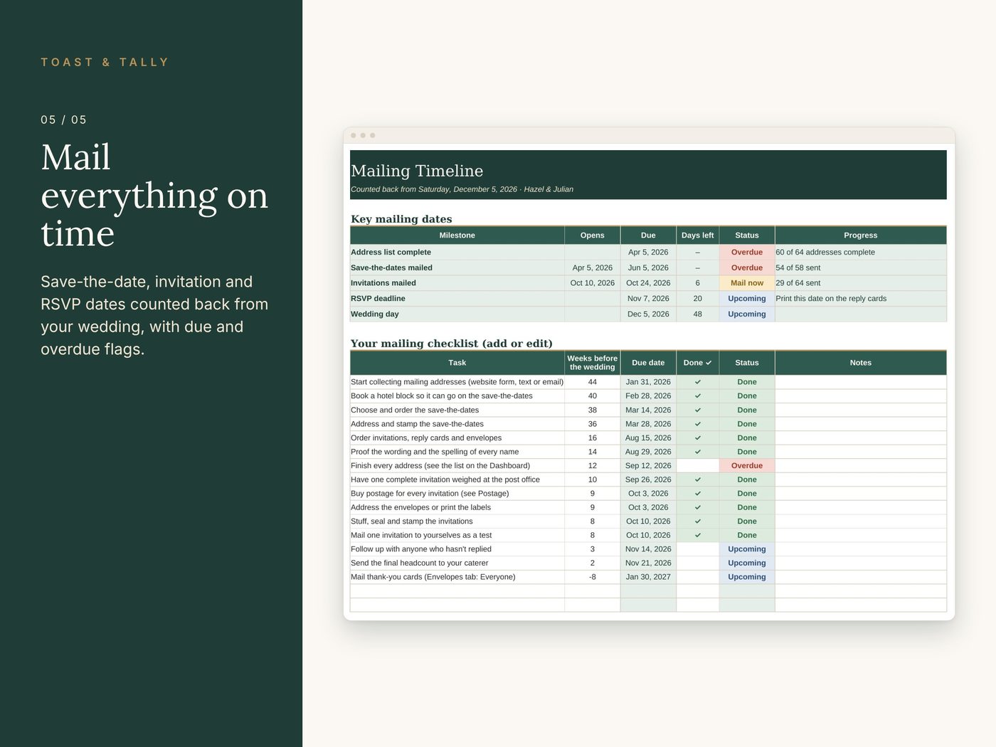This screenshot has height=747, width=996.
Task: Click the 'Mailing Timeline' title
Action: (417, 171)
